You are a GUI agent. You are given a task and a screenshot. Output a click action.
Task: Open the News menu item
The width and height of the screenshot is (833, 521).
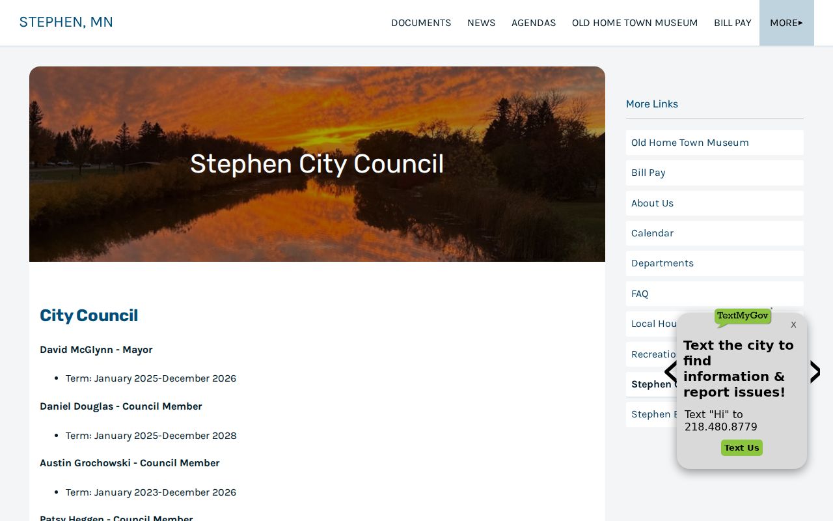point(481,23)
